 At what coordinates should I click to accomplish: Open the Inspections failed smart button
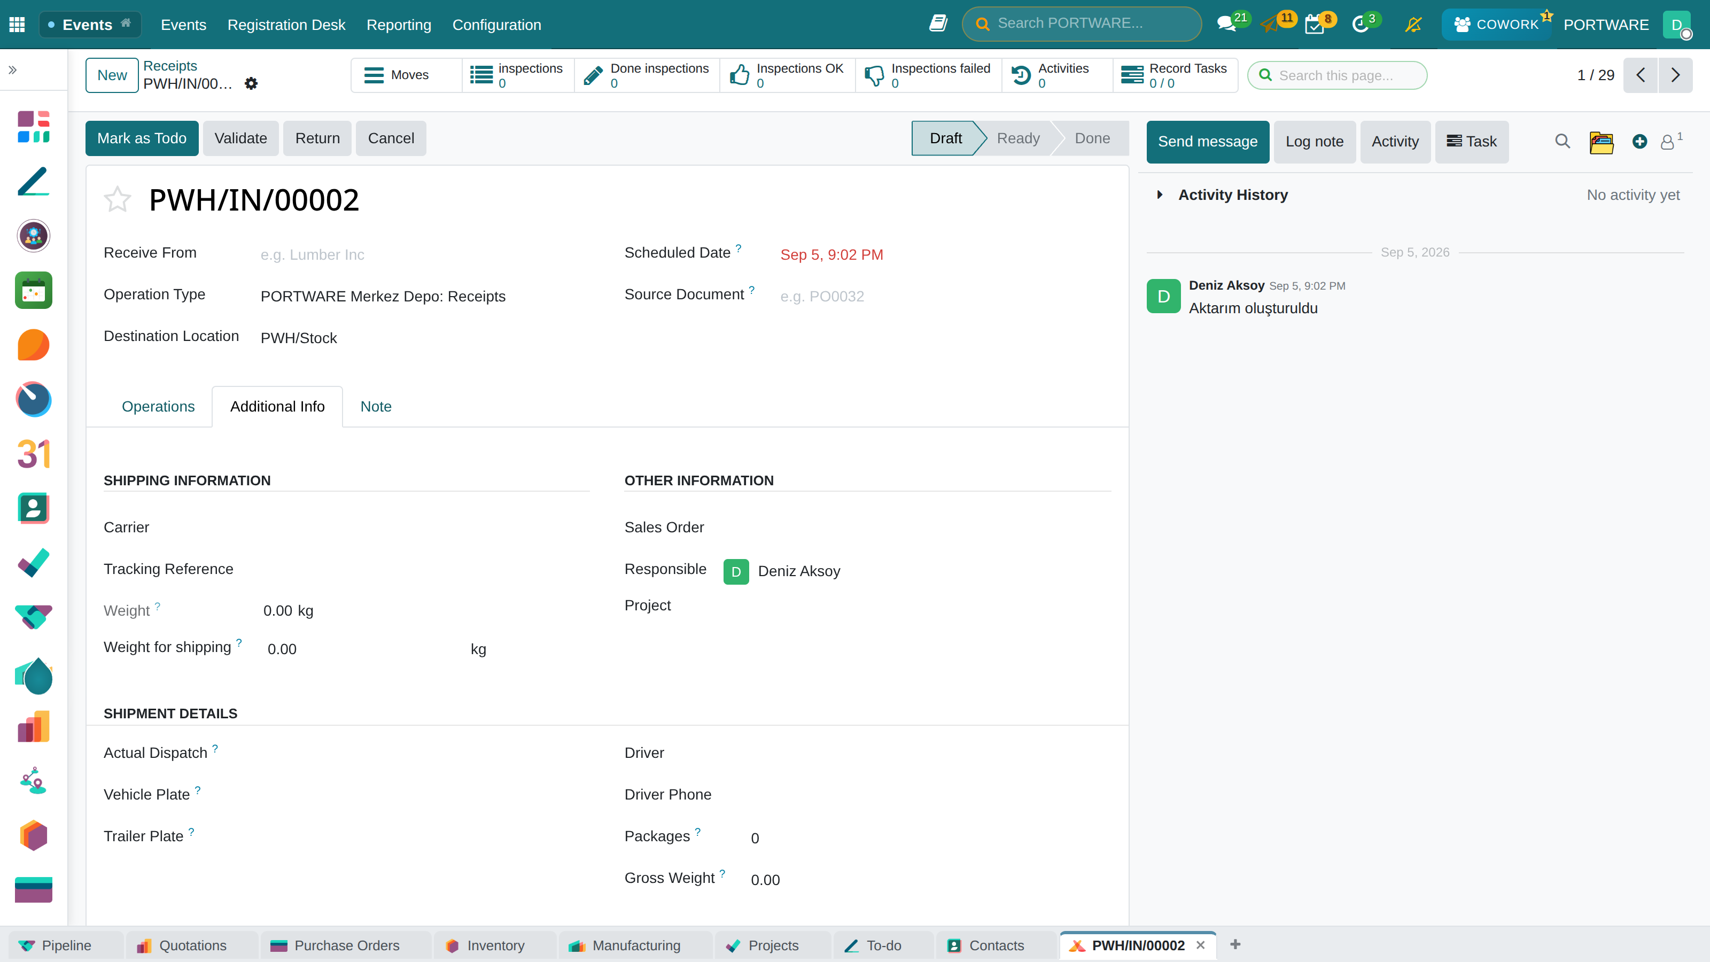(928, 75)
